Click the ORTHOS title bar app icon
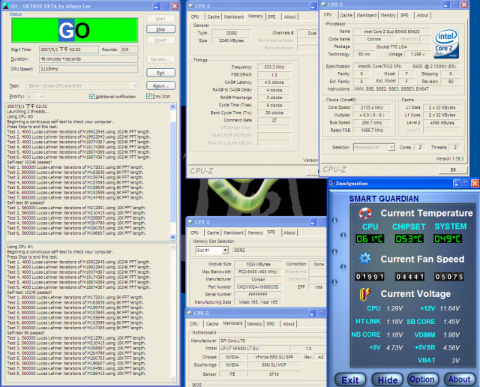480x387 pixels. tap(5, 6)
